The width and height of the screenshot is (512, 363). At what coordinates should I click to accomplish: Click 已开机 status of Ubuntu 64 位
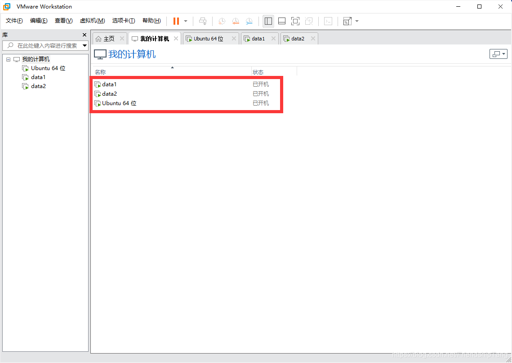tap(261, 103)
